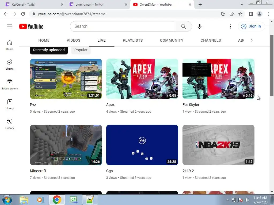Screen dimensions: 274x205
Task: Click the YouTube search input field
Action: point(123,26)
